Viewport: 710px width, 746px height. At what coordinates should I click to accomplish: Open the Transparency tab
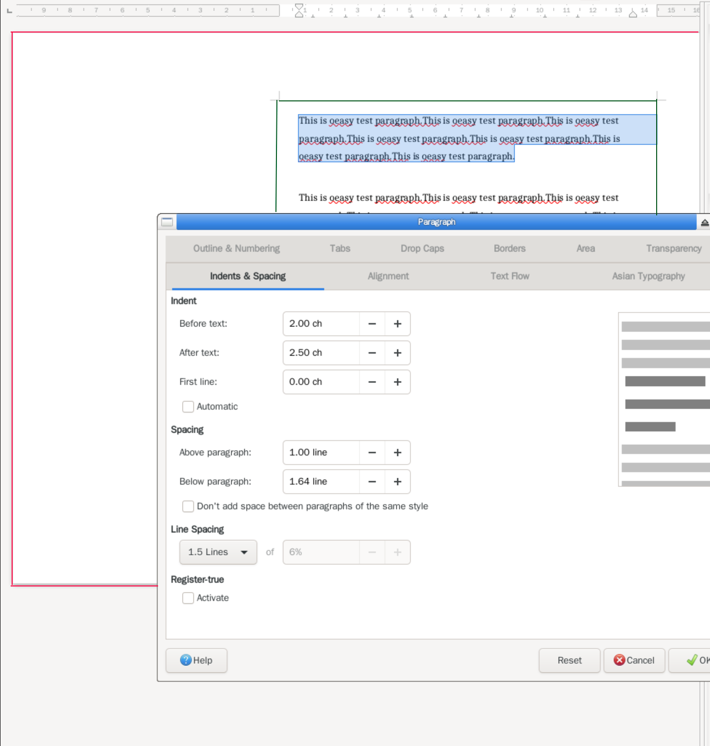coord(674,248)
